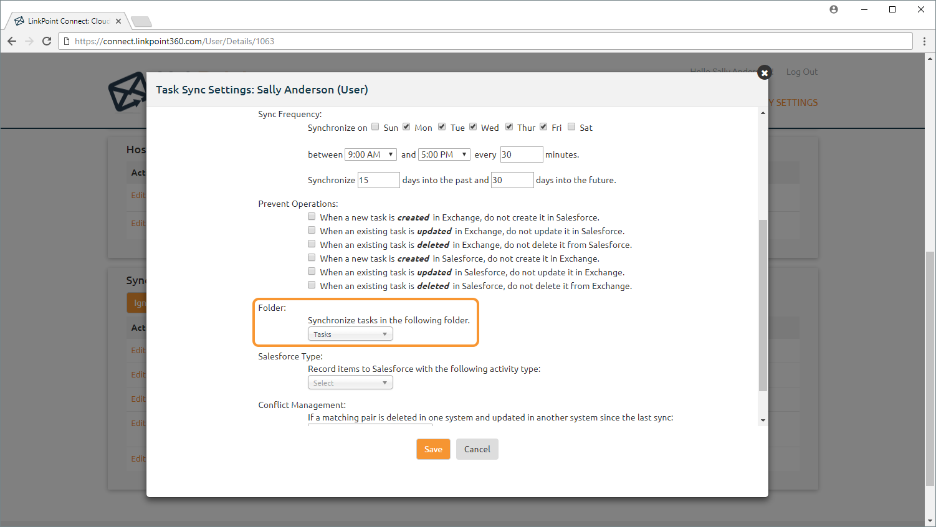
Task: Open the 9:00 AM start time dropdown
Action: [x=371, y=154]
